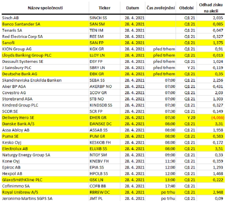Click the Čas zveřejnění column header
The width and height of the screenshot is (227, 203).
[160, 8]
